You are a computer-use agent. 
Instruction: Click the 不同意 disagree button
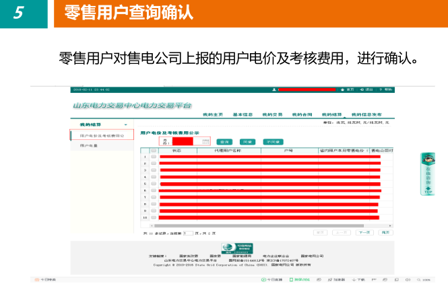pyautogui.click(x=272, y=142)
